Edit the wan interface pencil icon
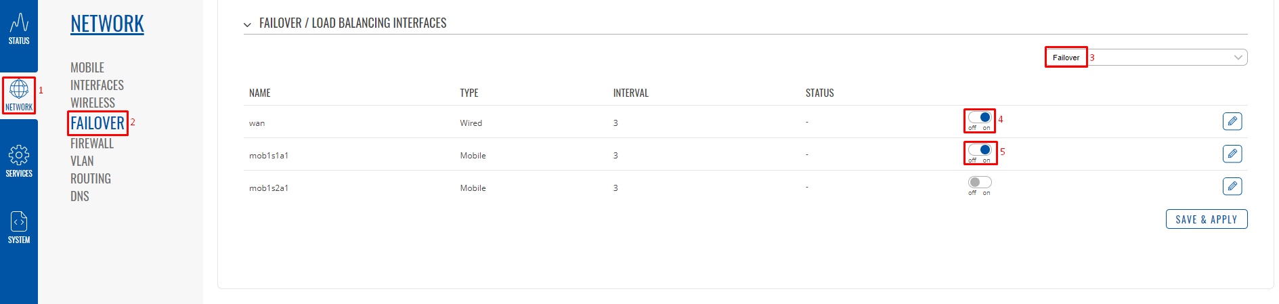The width and height of the screenshot is (1279, 304). click(x=1232, y=121)
